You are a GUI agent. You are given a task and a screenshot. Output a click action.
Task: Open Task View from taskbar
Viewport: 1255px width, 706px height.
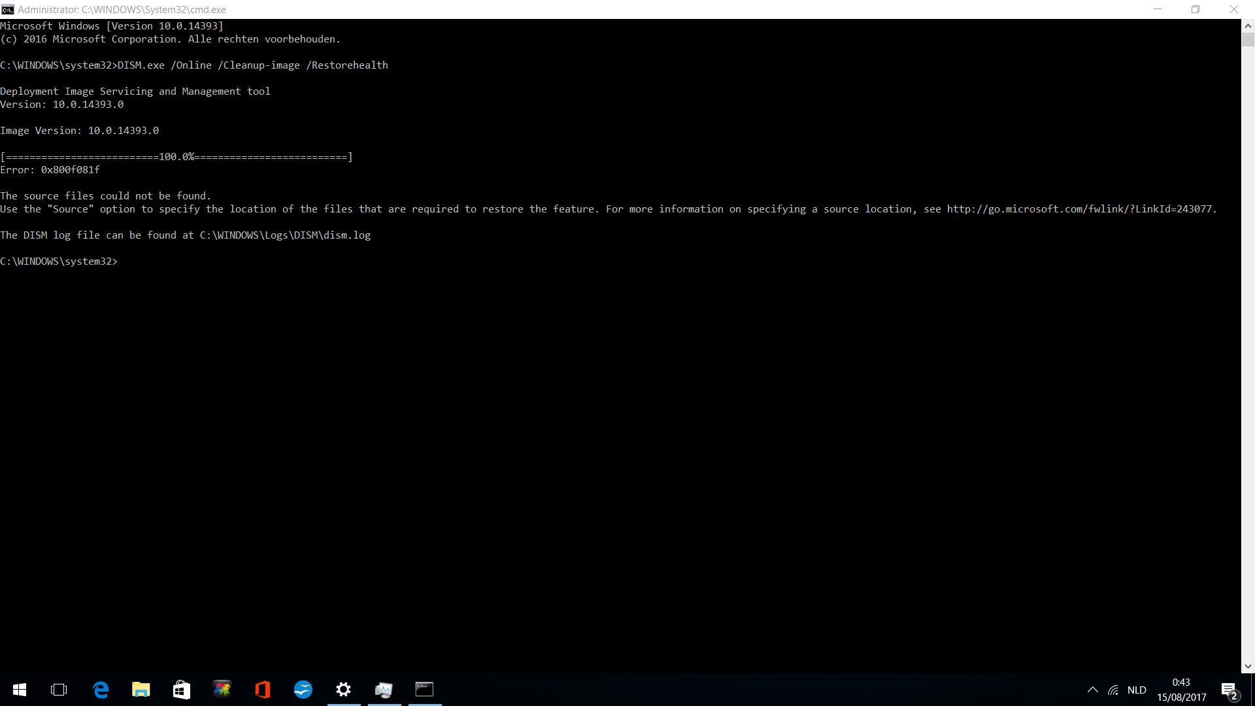pyautogui.click(x=59, y=690)
